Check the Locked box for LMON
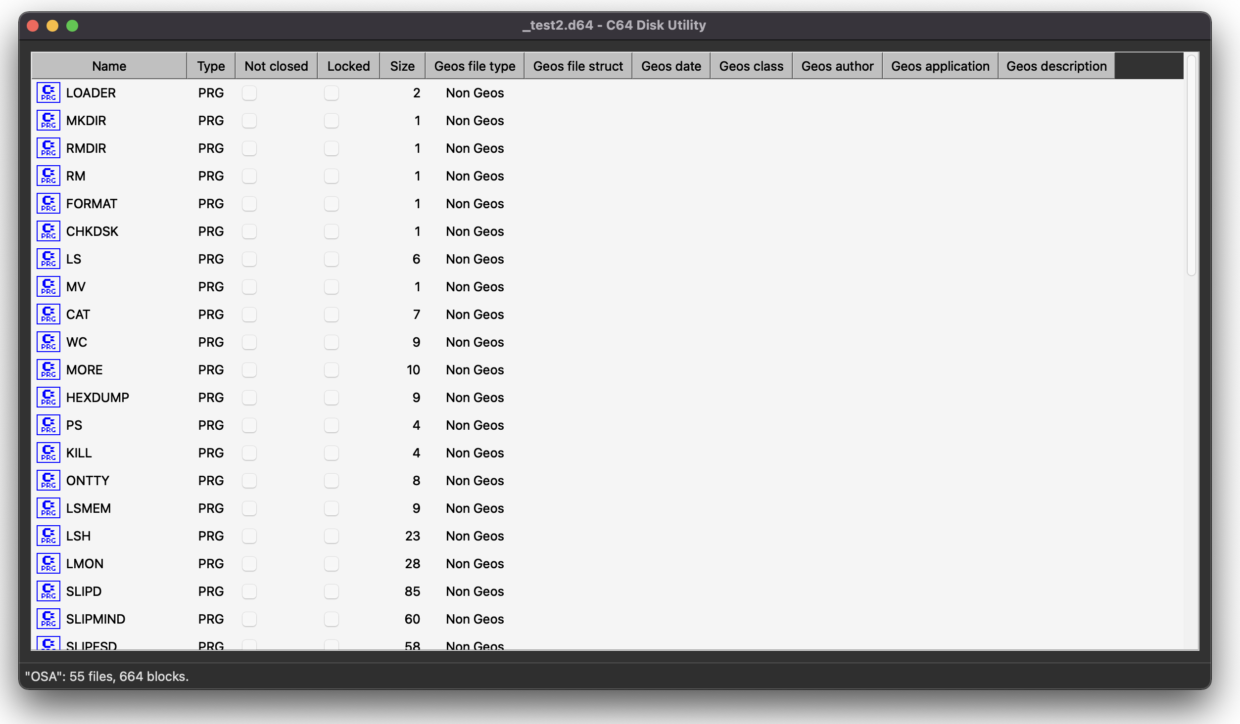Viewport: 1240px width, 724px height. [332, 564]
